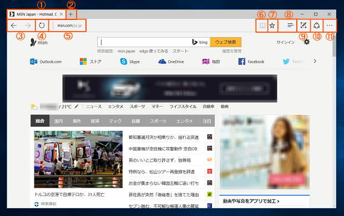Click the weather icon beside 21°C

(x=34, y=107)
